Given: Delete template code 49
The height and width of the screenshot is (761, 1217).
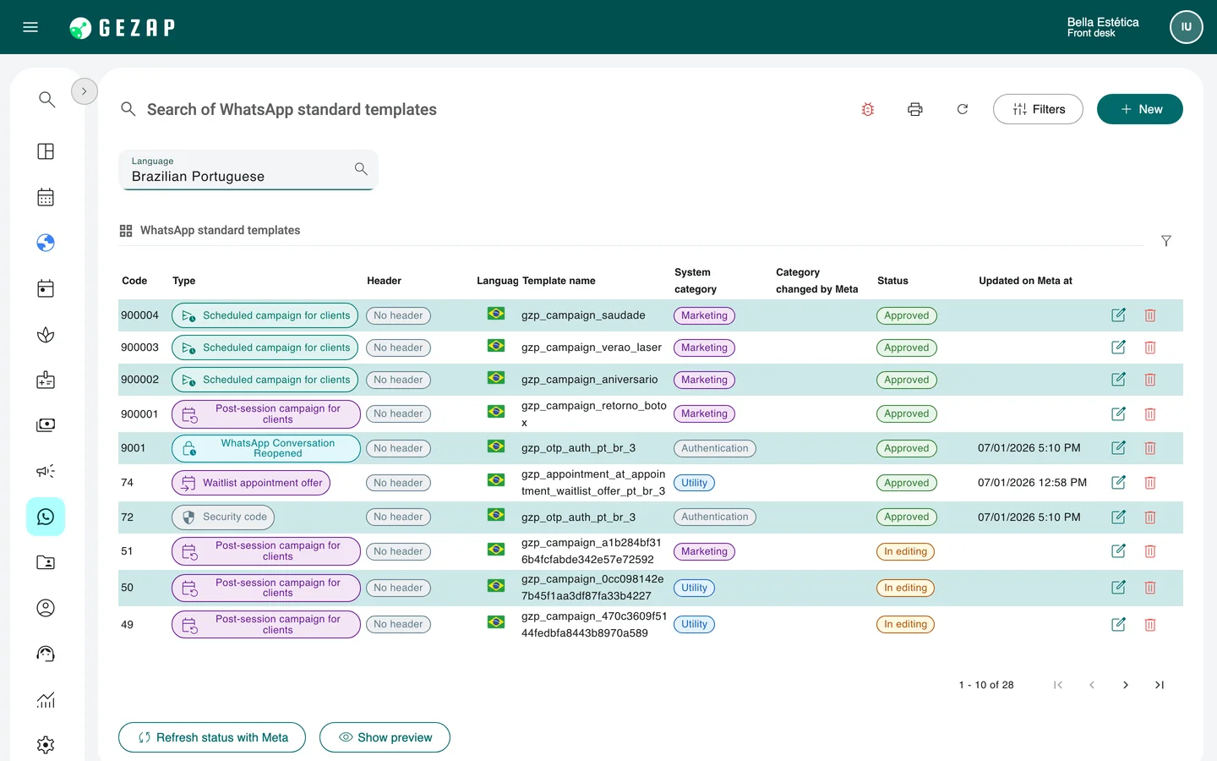Looking at the screenshot, I should tap(1150, 625).
